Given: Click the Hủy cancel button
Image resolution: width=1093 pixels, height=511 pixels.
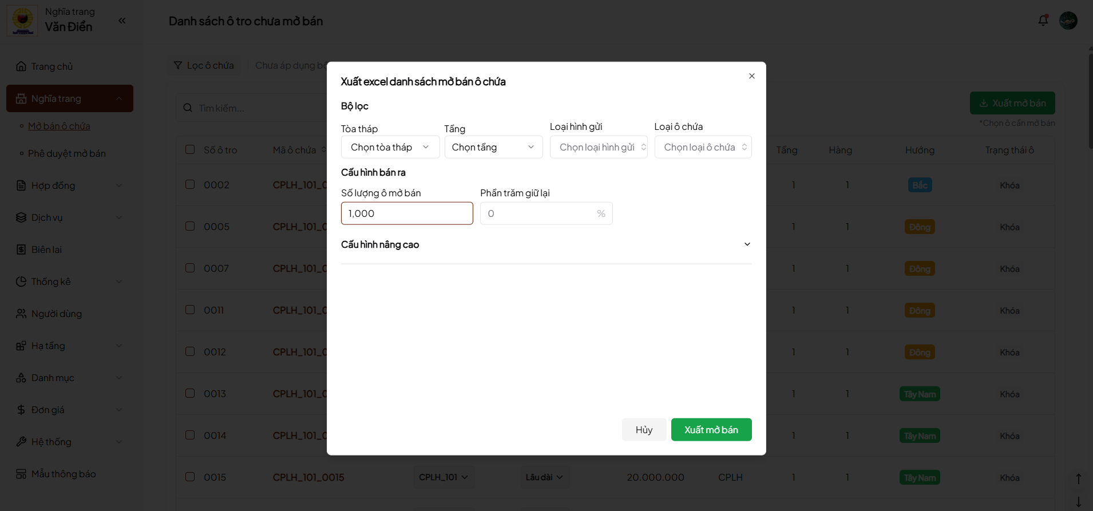Looking at the screenshot, I should click(x=644, y=430).
